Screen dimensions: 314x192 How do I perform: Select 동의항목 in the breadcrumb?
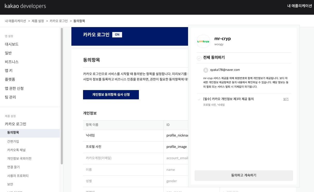coord(79,21)
